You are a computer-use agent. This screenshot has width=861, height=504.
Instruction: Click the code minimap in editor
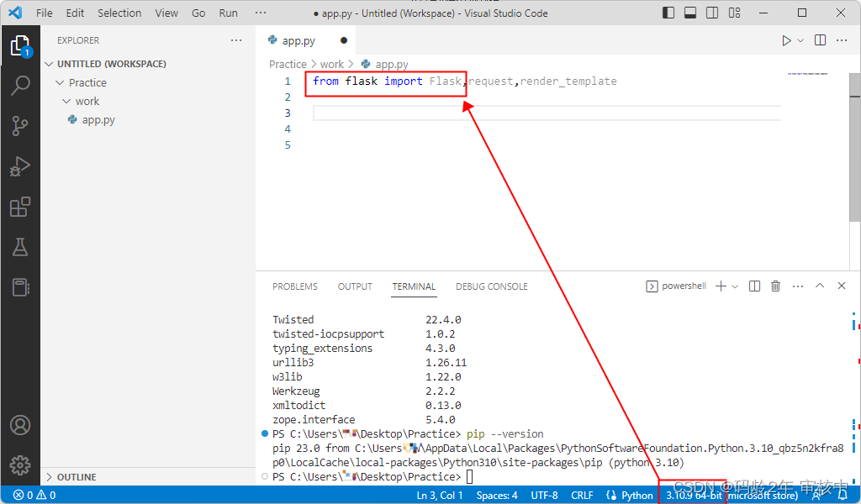[807, 73]
